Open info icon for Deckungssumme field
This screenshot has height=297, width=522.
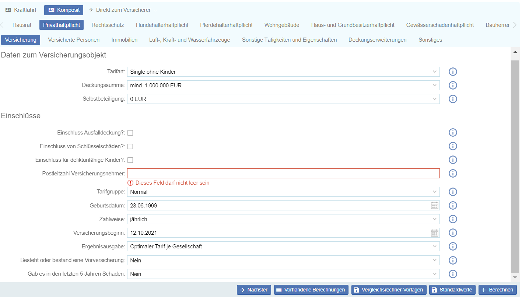tap(453, 85)
